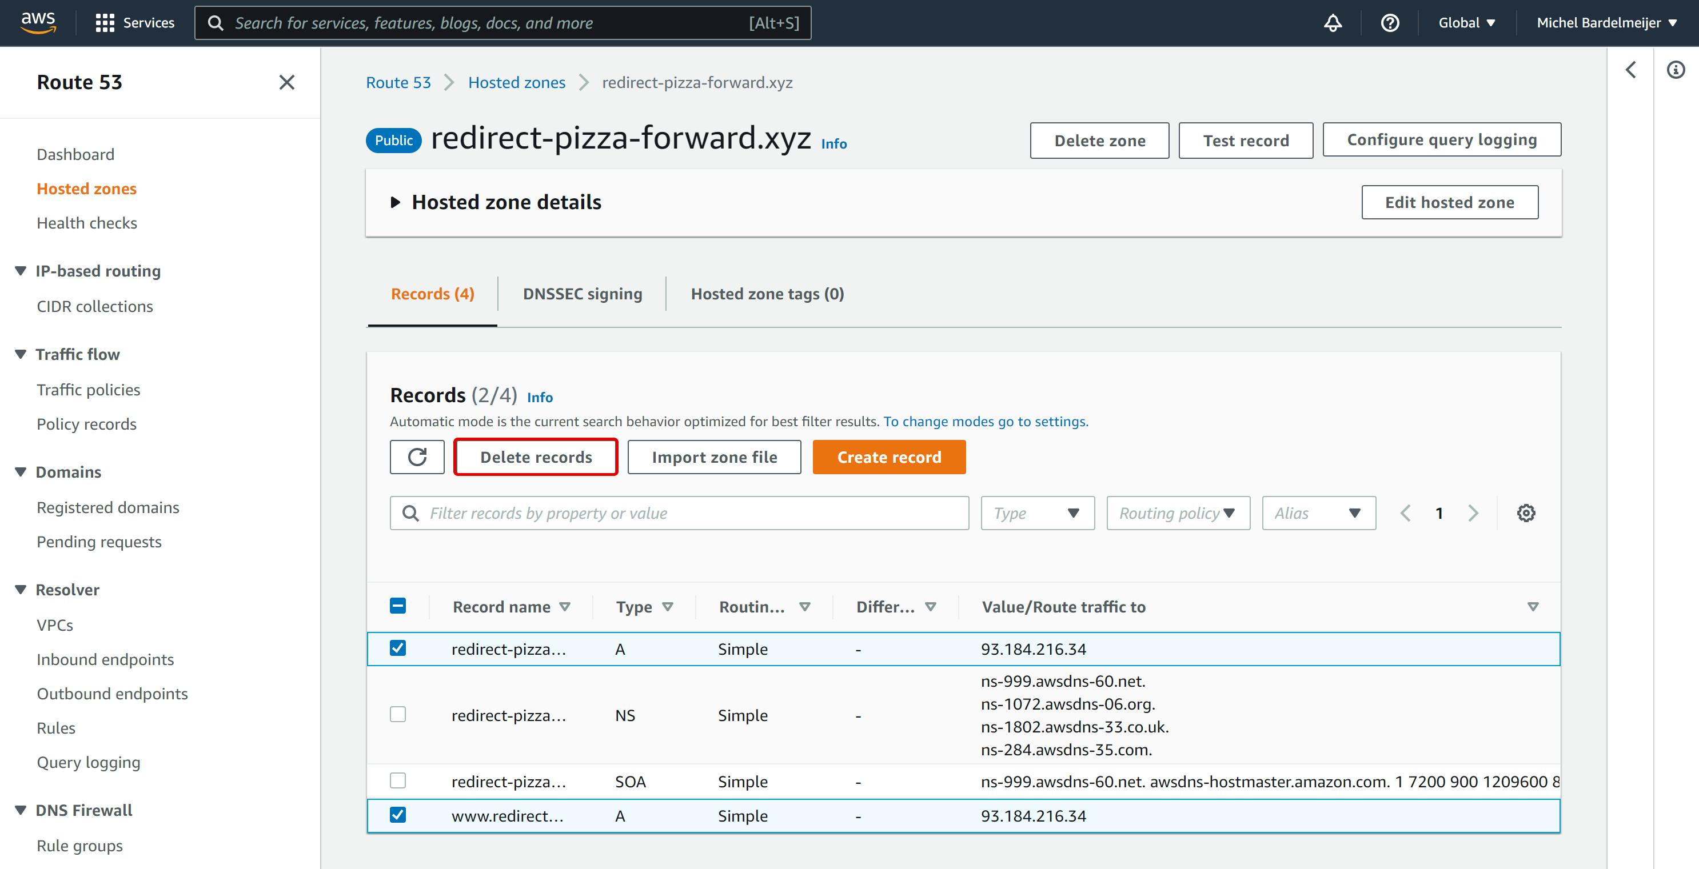The height and width of the screenshot is (869, 1699).
Task: Collapse the right panel chevron arrow
Action: 1631,70
